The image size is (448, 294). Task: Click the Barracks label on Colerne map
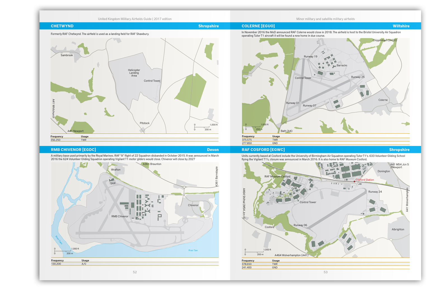(342, 66)
